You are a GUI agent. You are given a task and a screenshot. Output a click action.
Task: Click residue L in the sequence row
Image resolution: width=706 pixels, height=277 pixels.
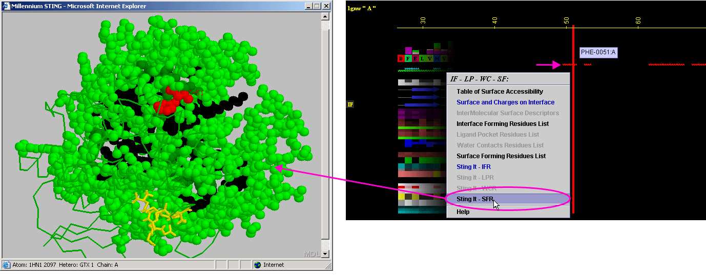coord(423,58)
